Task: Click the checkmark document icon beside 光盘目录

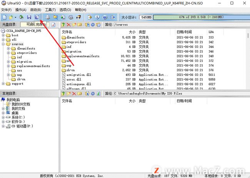Action: (53, 25)
